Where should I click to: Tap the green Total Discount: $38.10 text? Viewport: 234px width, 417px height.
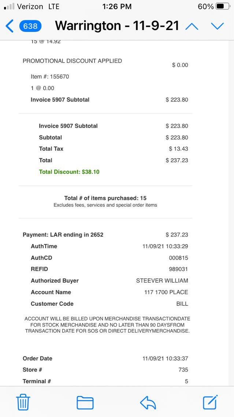point(69,172)
